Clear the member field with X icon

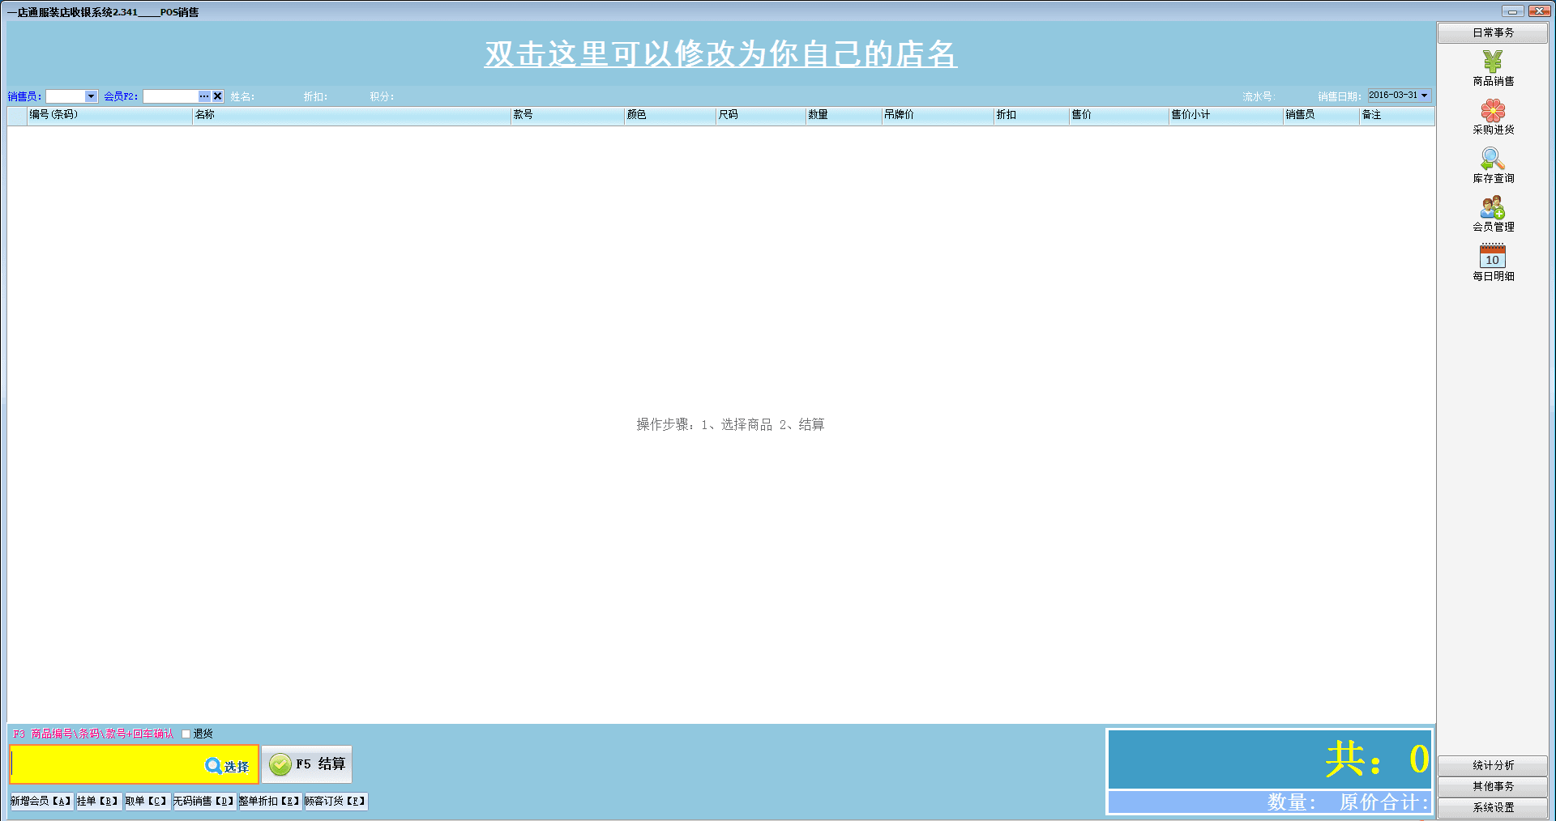tap(217, 96)
